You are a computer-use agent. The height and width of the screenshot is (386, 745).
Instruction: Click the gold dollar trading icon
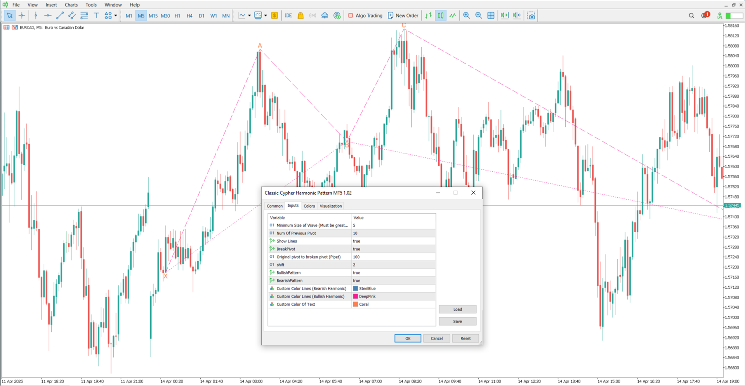coord(274,16)
